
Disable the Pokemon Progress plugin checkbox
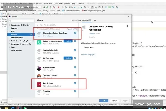click(x=75, y=75)
